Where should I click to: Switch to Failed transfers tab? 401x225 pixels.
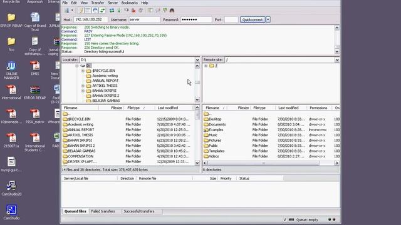click(103, 211)
